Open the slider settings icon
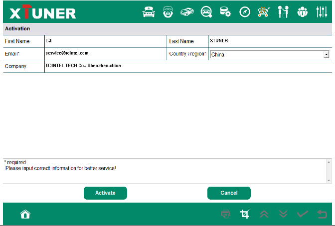This screenshot has height=226, width=335. tap(322, 12)
